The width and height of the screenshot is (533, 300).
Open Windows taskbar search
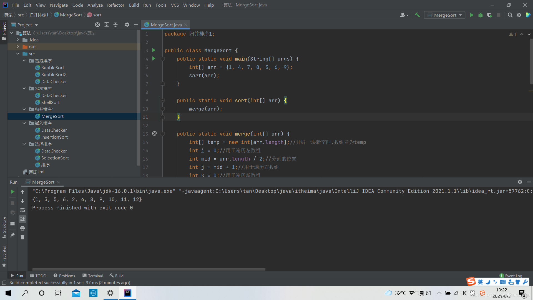click(x=25, y=293)
